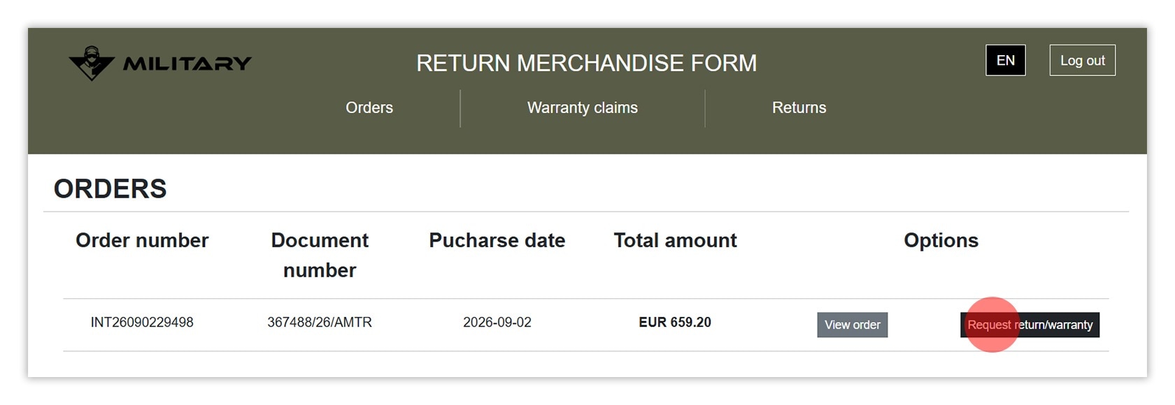1175x405 pixels.
Task: Click document number 367488/26/AMTR
Action: [320, 323]
